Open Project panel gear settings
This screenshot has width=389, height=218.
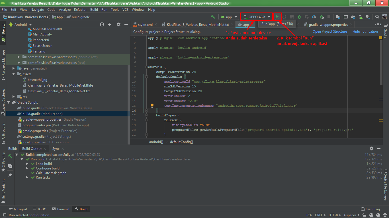click(x=119, y=24)
